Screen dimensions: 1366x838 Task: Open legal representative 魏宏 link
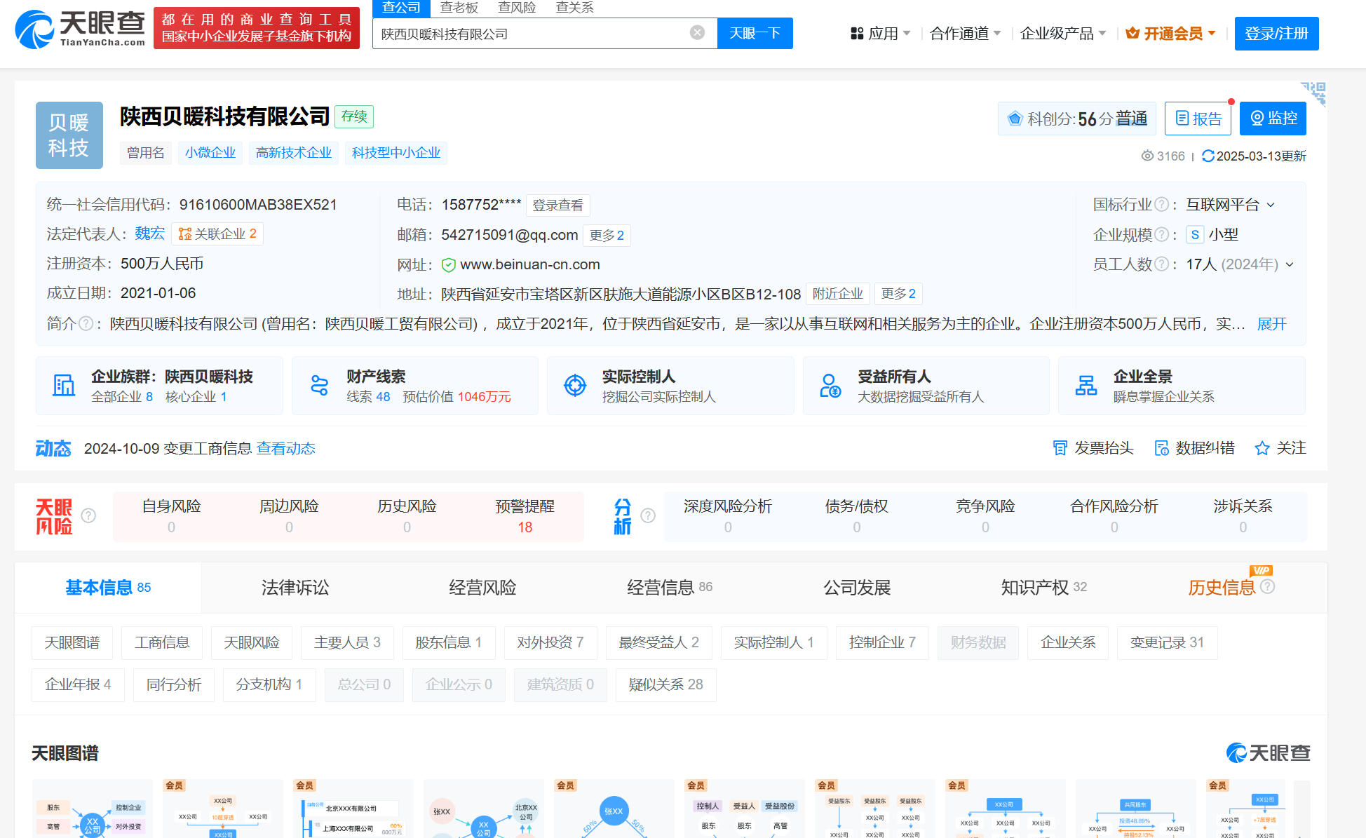click(149, 234)
